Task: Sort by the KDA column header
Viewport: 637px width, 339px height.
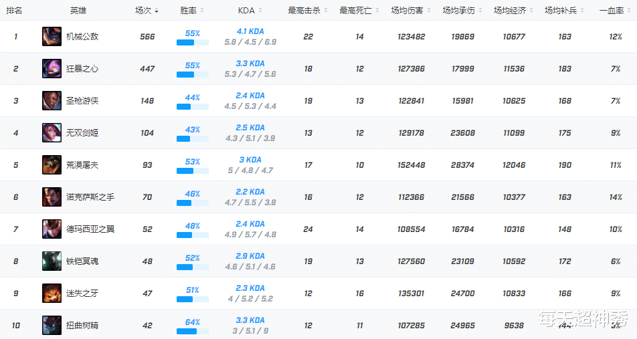Action: click(250, 11)
